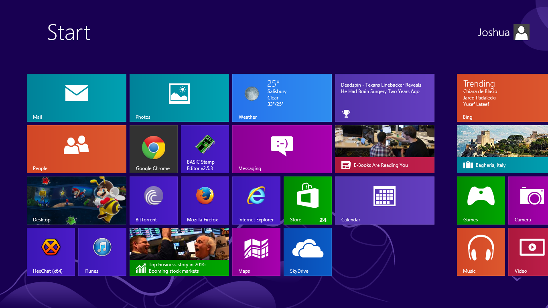Click the Joshua user account picture
This screenshot has width=548, height=308.
[x=521, y=32]
